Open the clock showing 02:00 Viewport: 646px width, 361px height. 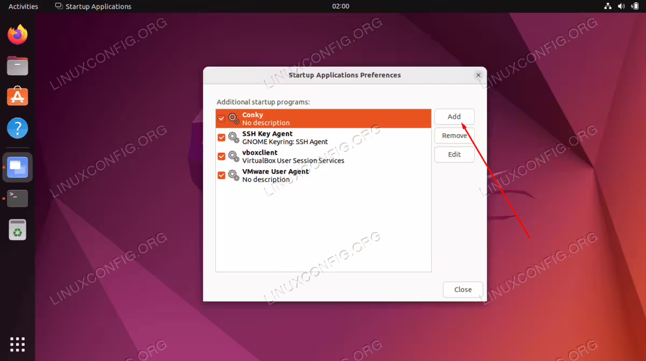tap(341, 6)
